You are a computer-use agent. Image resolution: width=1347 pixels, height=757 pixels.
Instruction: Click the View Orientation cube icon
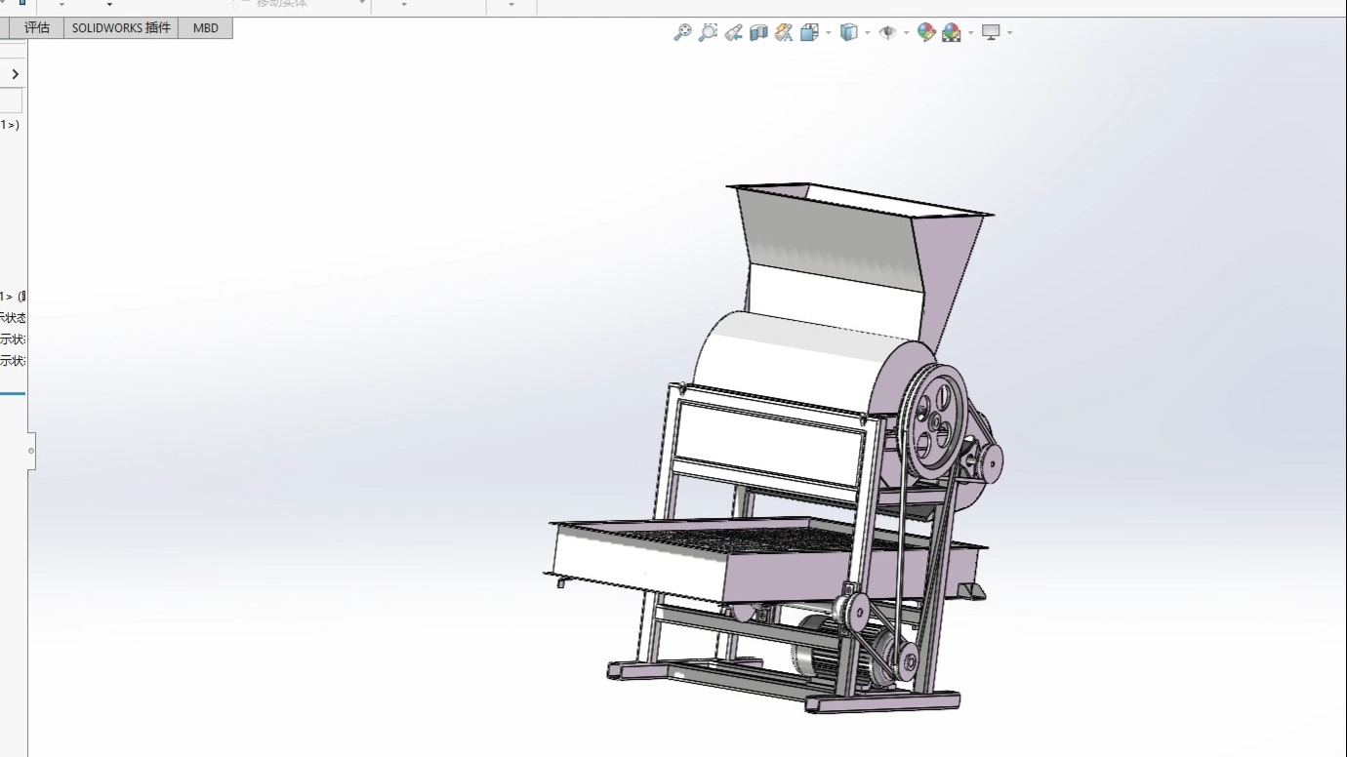[x=809, y=32]
